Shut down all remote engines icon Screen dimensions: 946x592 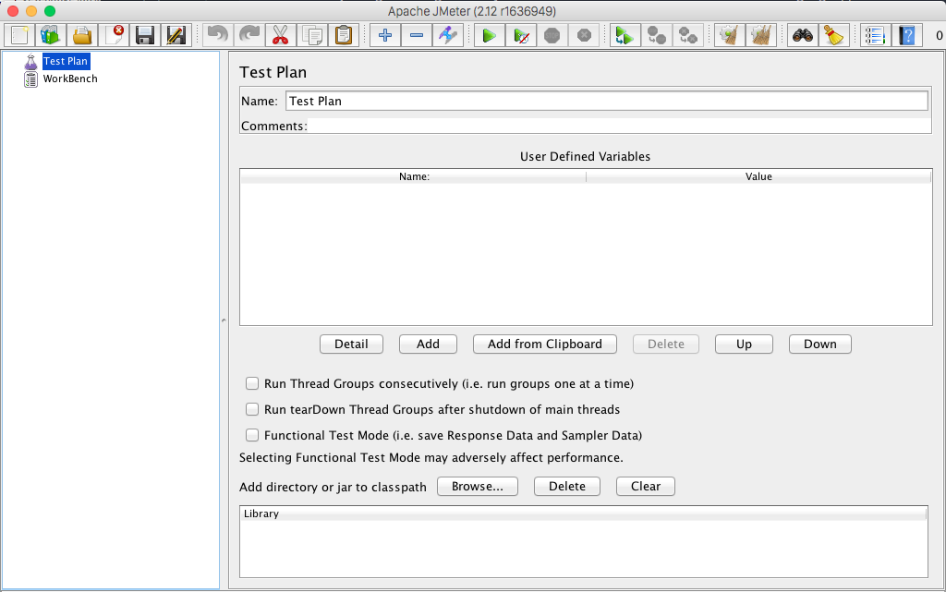(687, 36)
